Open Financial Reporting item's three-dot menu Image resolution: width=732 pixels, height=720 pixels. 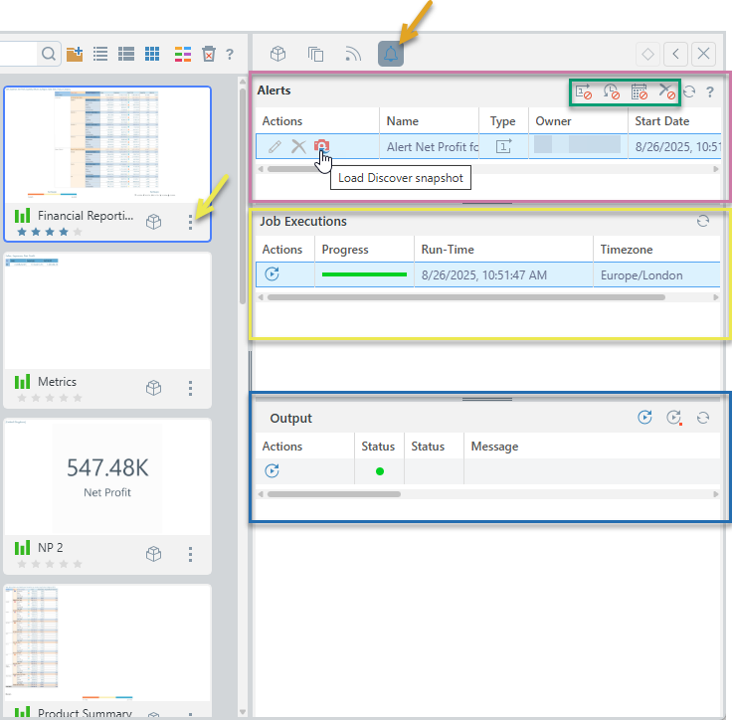(191, 222)
